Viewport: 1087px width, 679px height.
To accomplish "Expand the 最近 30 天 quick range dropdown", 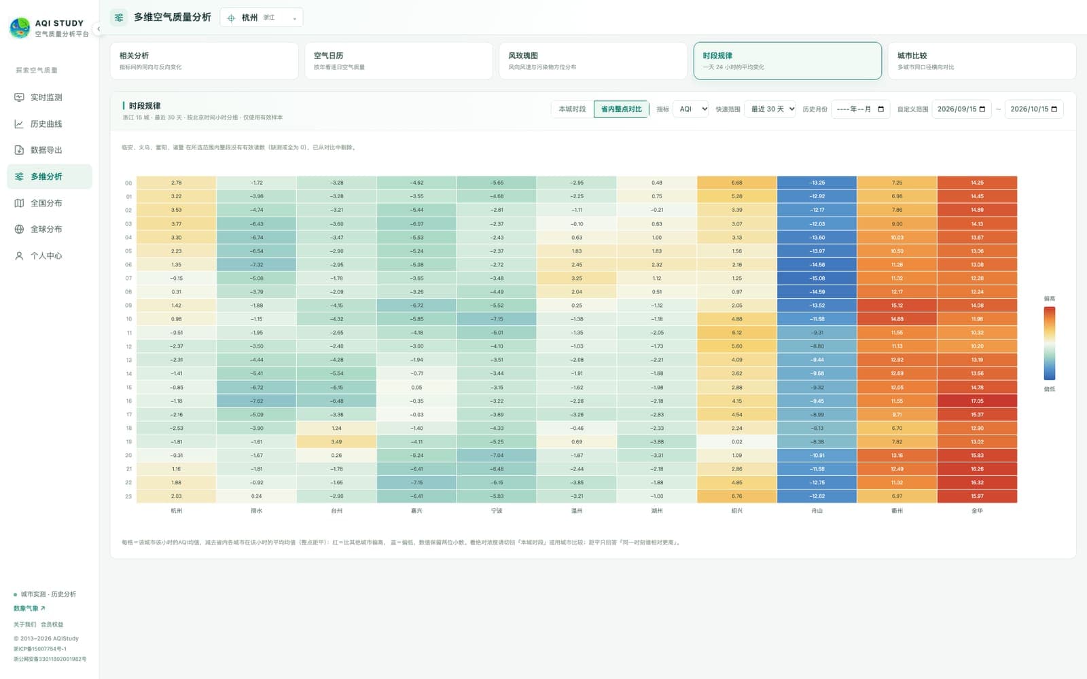I will click(770, 109).
